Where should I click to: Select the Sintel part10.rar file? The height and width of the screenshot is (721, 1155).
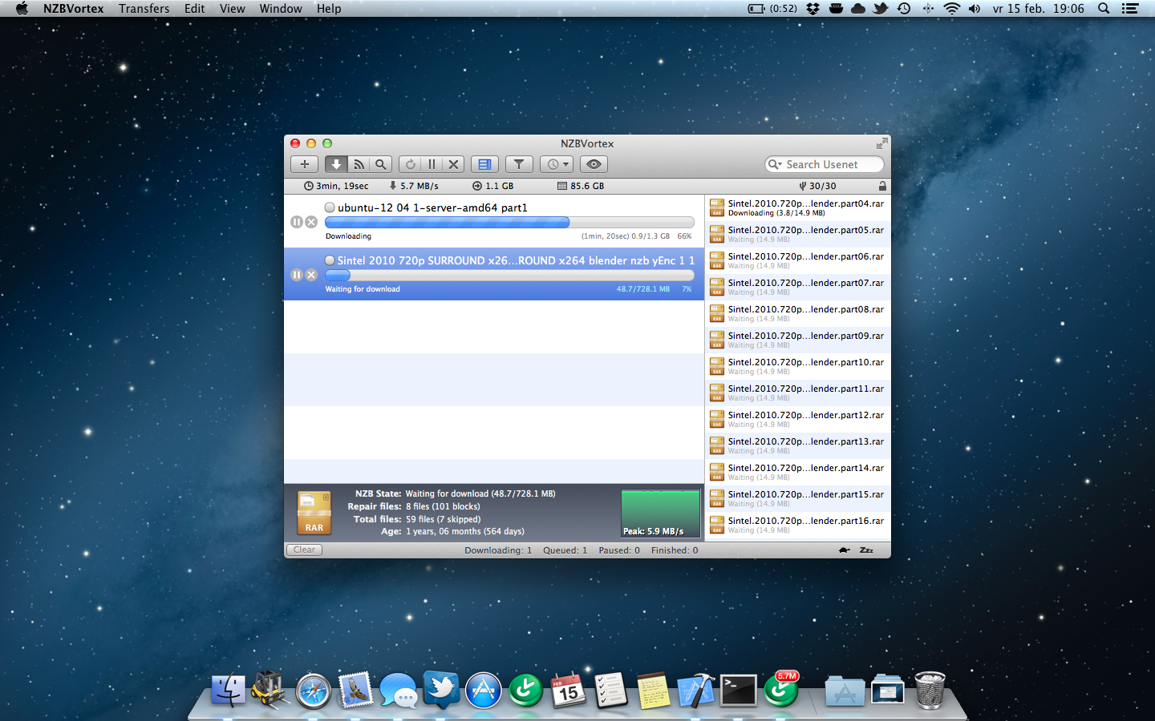tap(798, 366)
